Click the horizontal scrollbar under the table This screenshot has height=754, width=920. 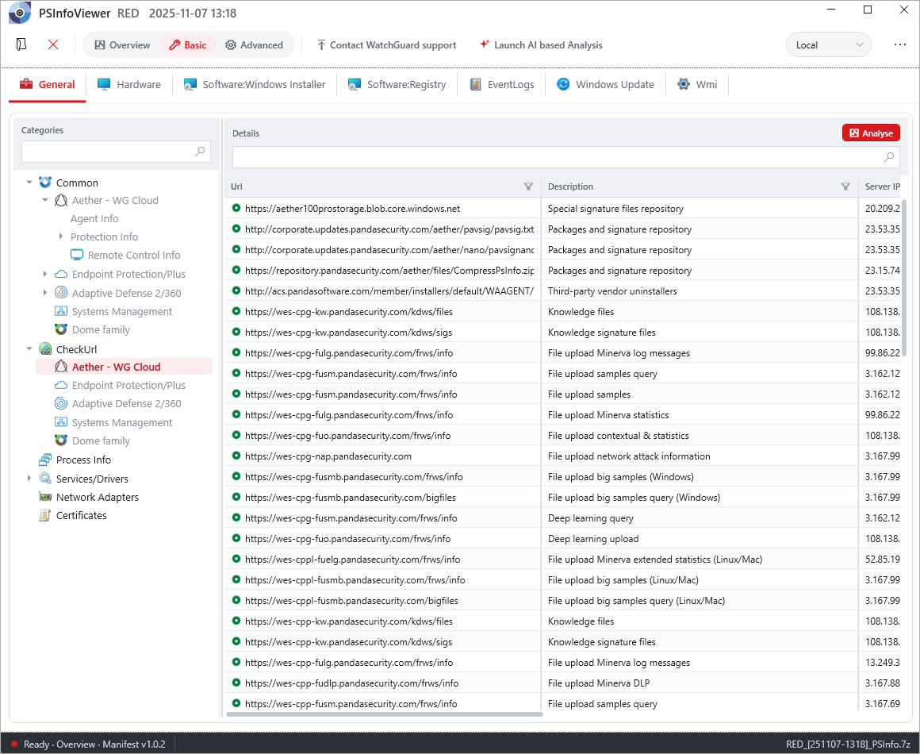385,714
